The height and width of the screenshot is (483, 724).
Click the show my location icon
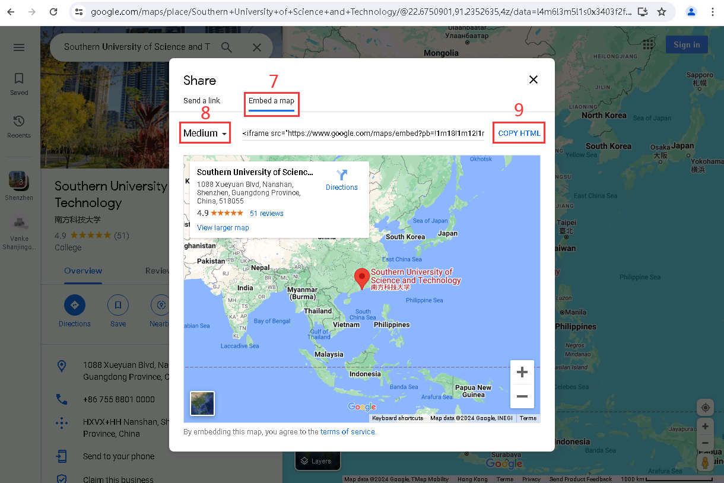pyautogui.click(x=705, y=408)
